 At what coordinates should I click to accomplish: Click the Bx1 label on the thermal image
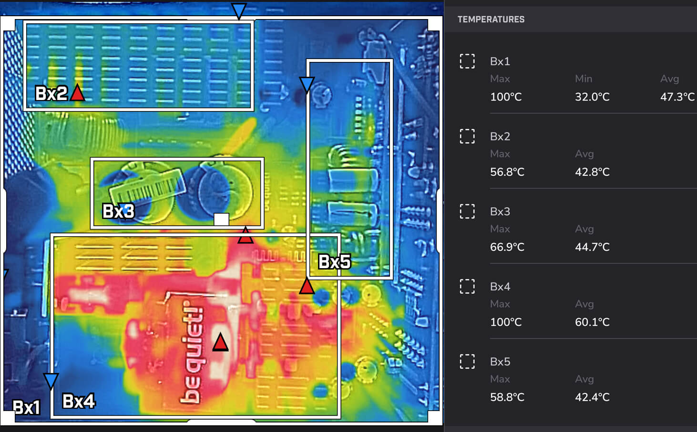tap(26, 407)
